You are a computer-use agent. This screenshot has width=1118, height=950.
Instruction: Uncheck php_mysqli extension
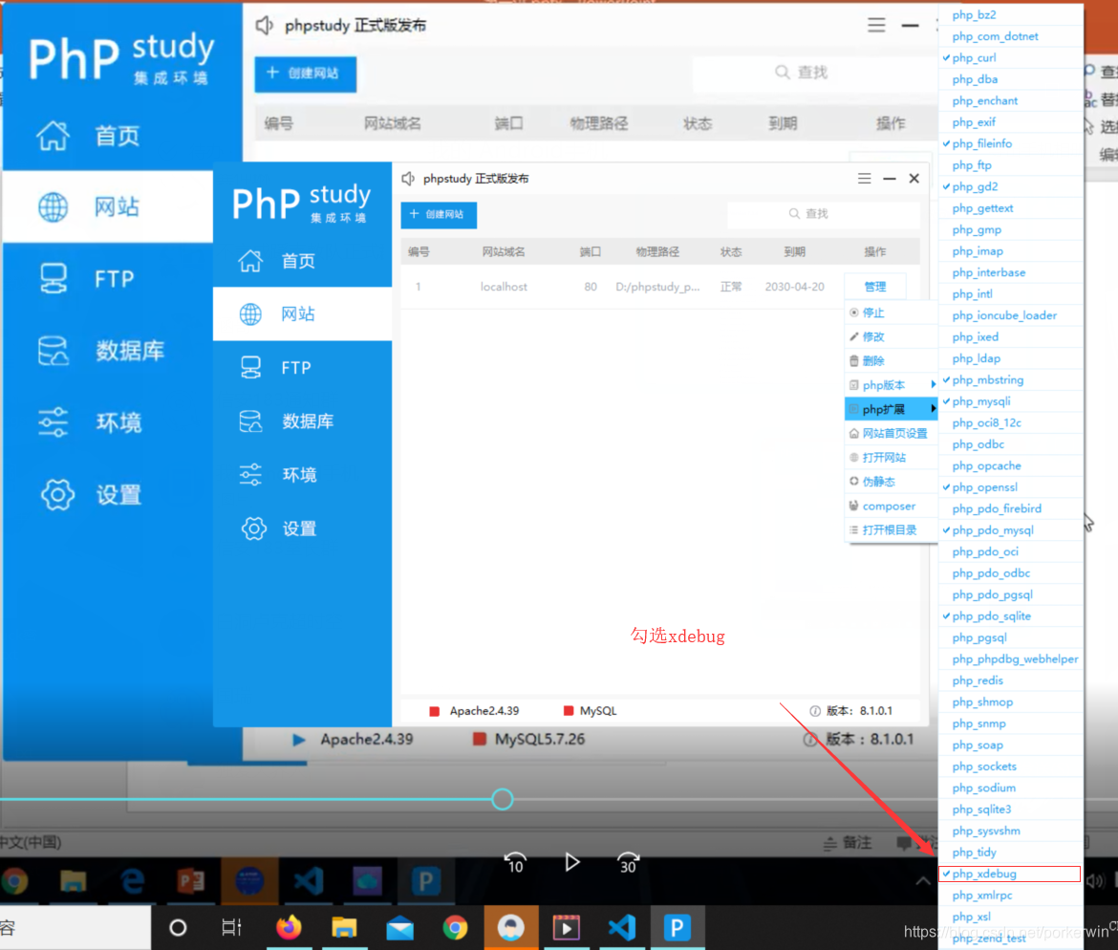click(1010, 400)
